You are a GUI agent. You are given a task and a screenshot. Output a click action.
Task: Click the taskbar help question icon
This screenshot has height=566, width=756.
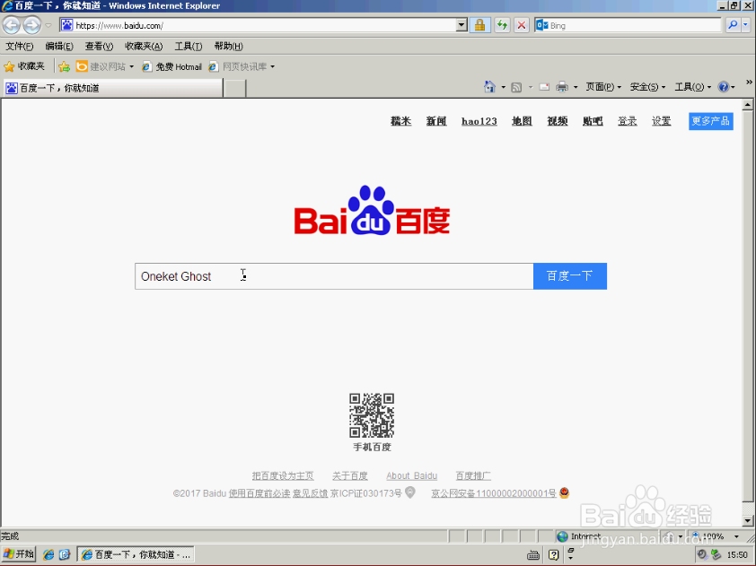[x=553, y=555]
